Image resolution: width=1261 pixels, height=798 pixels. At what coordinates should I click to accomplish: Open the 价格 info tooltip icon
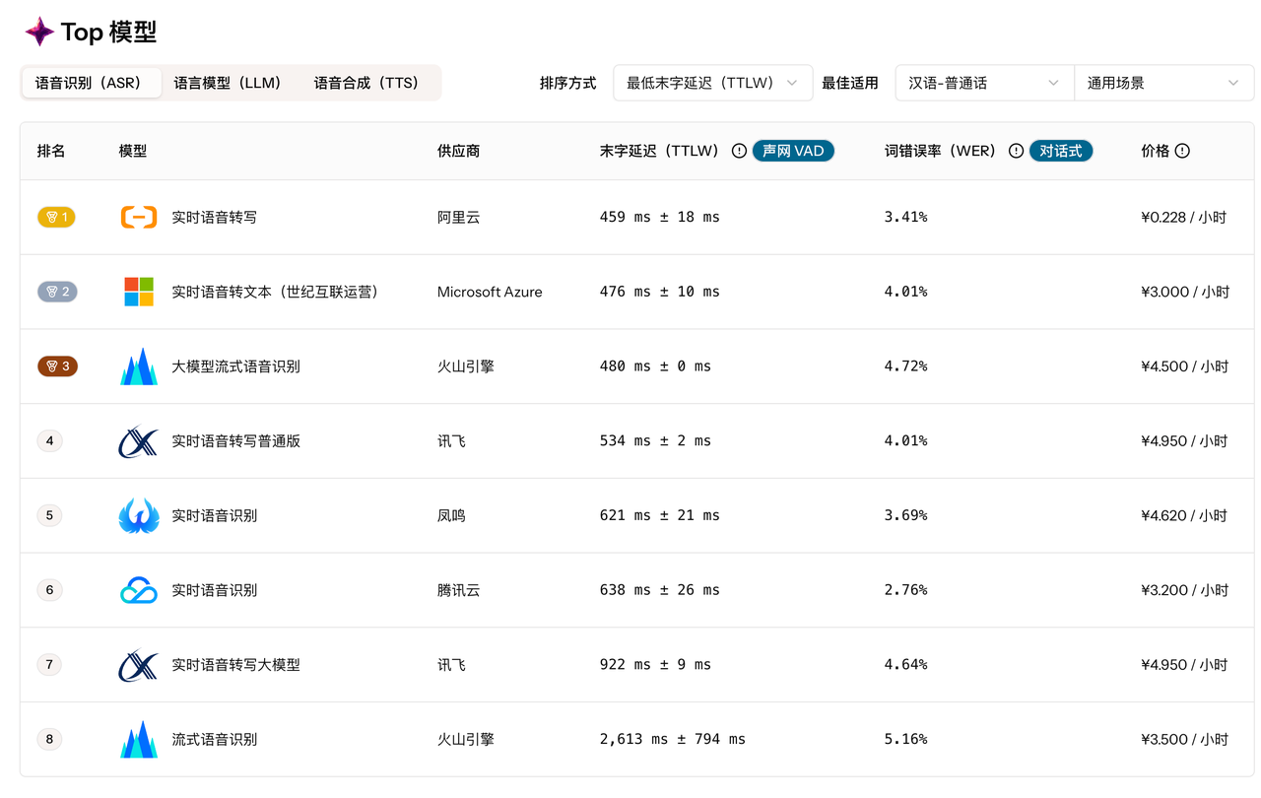tap(1184, 151)
